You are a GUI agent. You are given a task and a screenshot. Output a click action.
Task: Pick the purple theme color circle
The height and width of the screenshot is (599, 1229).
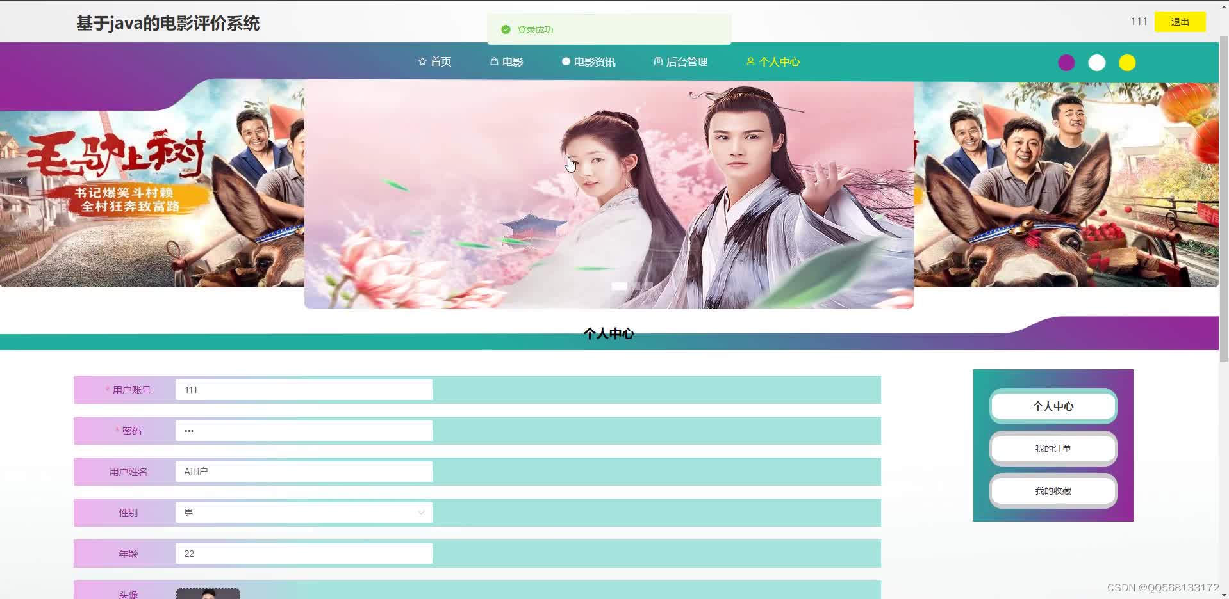coord(1066,63)
